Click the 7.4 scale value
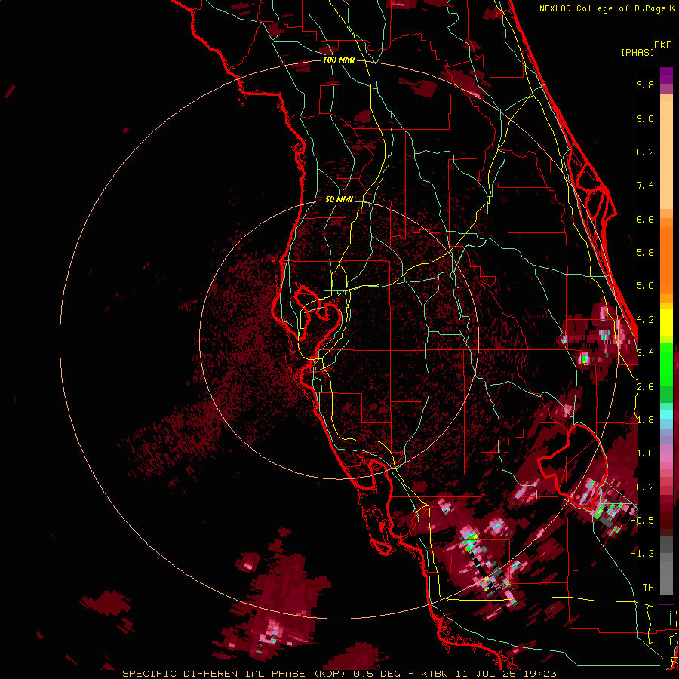This screenshot has width=679, height=679. click(645, 186)
